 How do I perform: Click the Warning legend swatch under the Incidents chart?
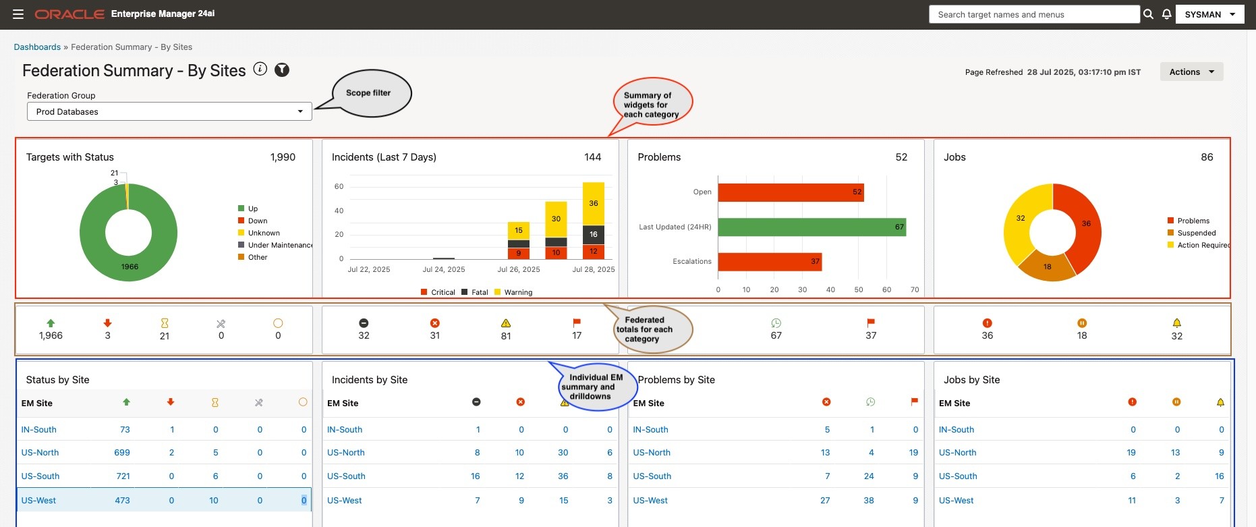coord(497,292)
